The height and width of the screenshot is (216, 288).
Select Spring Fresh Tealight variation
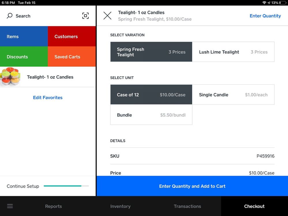click(x=151, y=52)
